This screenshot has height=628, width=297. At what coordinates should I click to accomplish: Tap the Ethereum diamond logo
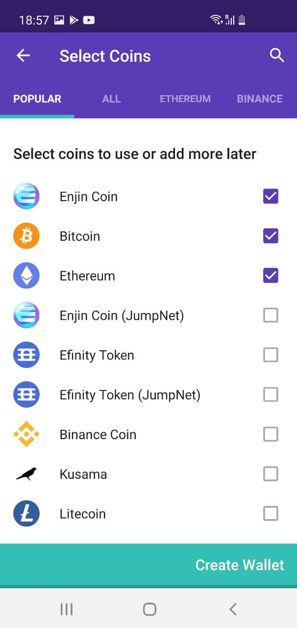coord(26,276)
